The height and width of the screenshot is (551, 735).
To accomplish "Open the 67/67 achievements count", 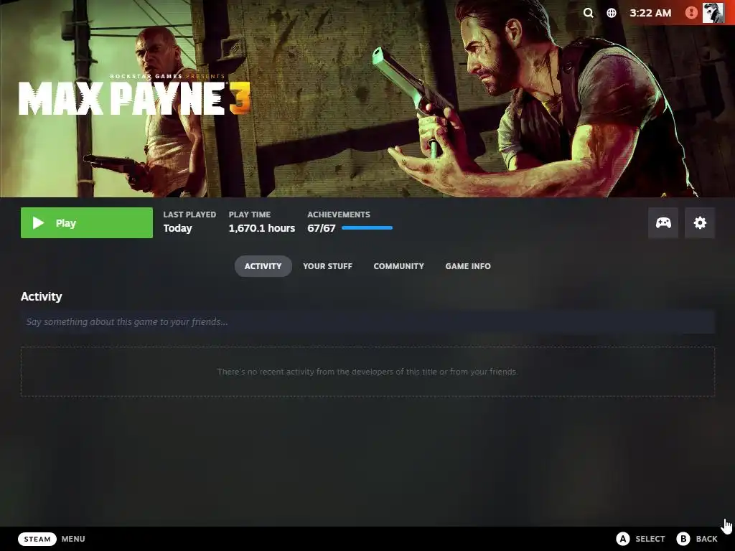I will click(x=321, y=228).
